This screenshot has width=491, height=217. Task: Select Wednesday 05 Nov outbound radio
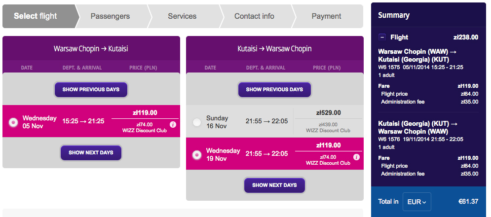[13, 122]
